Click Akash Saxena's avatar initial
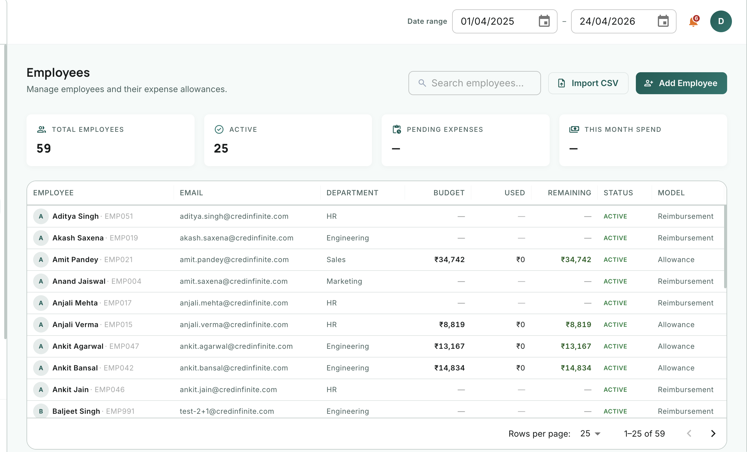 click(x=41, y=238)
